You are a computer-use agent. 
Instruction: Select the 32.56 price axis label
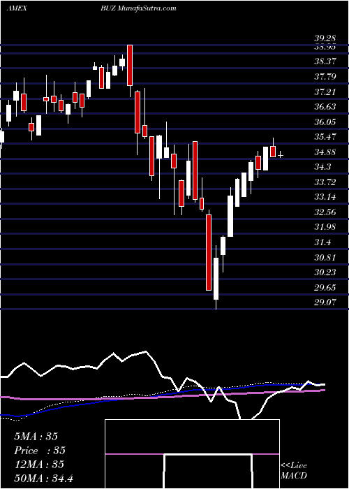click(325, 212)
